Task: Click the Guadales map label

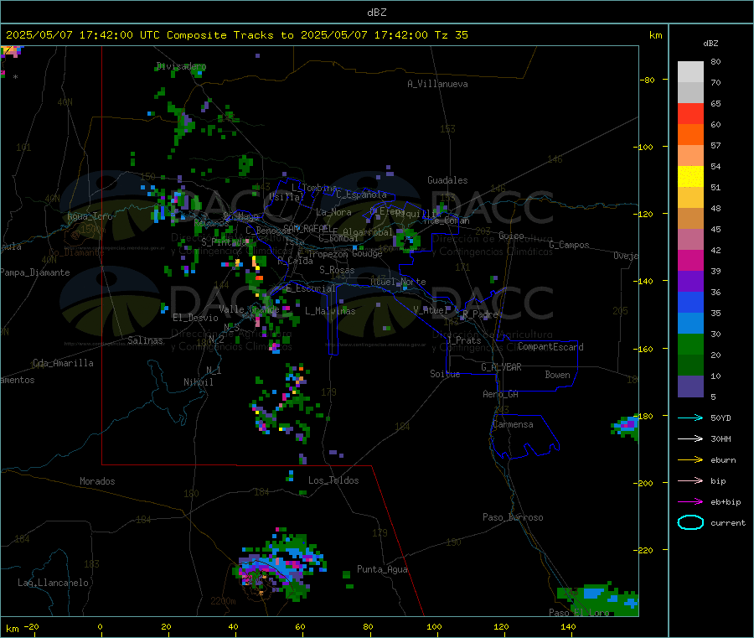Action: [447, 180]
